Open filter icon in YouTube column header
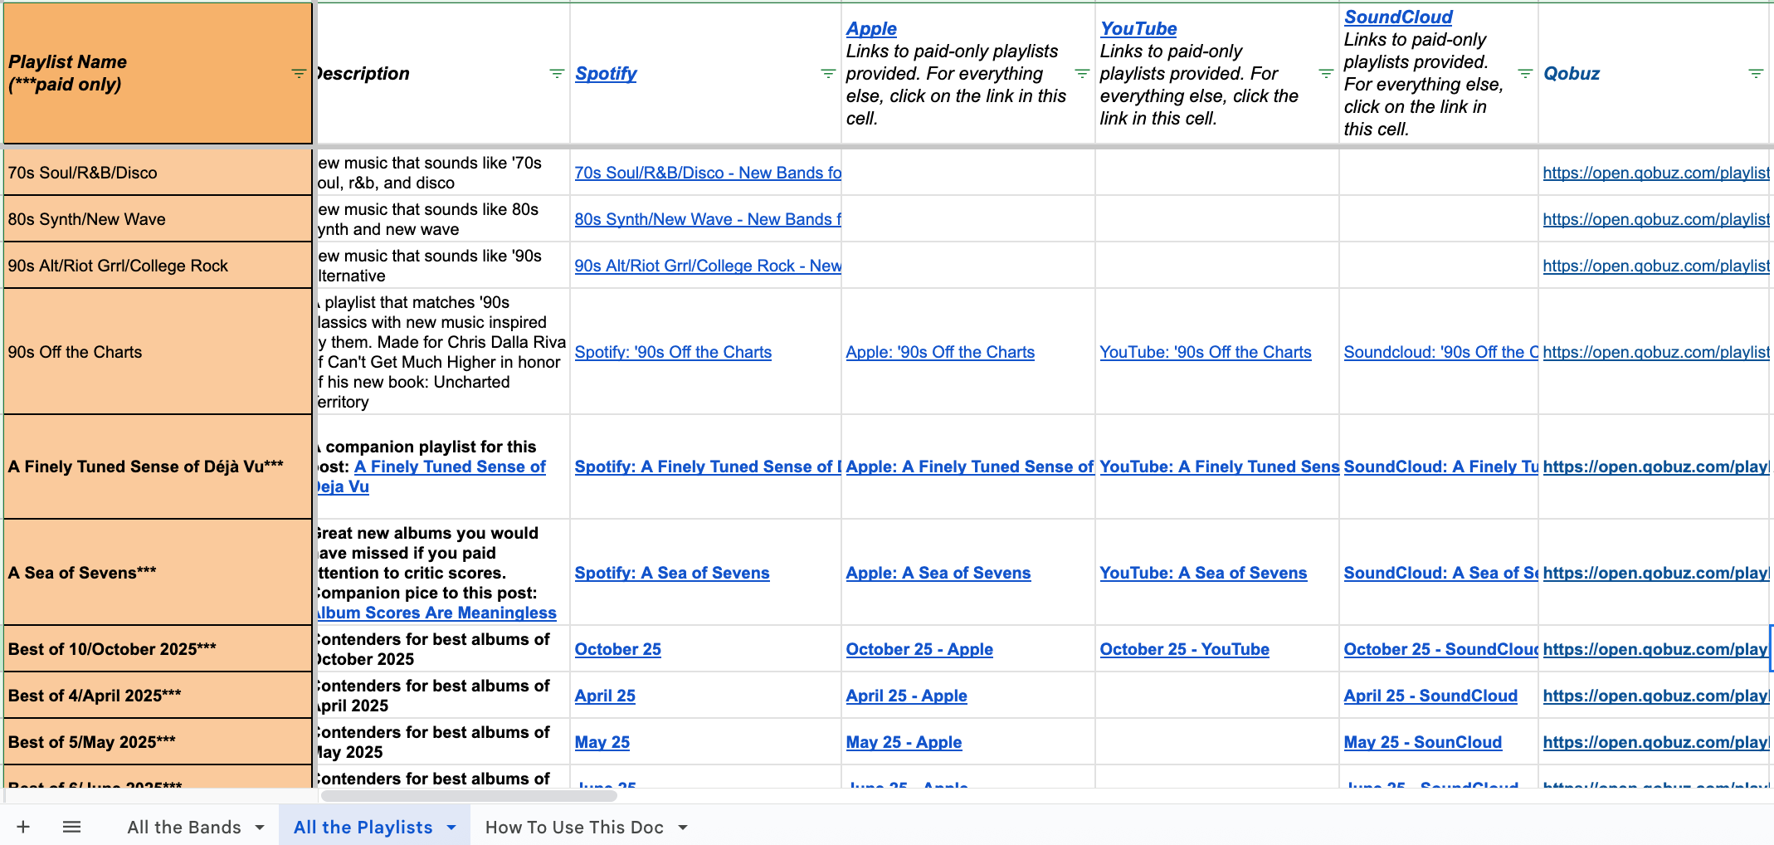This screenshot has height=845, width=1774. point(1326,73)
